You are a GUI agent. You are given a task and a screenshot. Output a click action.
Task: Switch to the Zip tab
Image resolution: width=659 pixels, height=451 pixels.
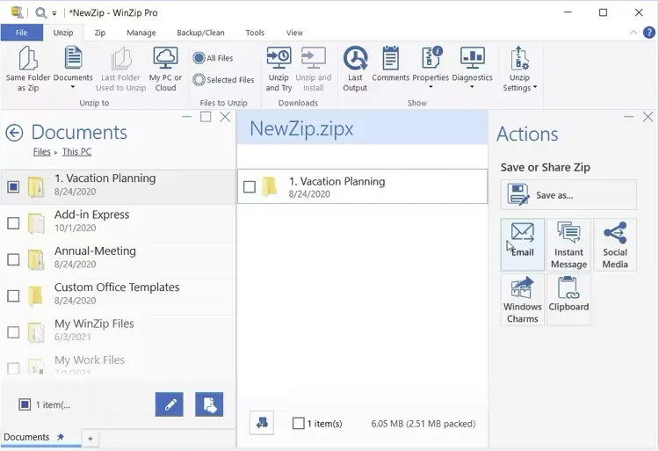click(x=99, y=33)
